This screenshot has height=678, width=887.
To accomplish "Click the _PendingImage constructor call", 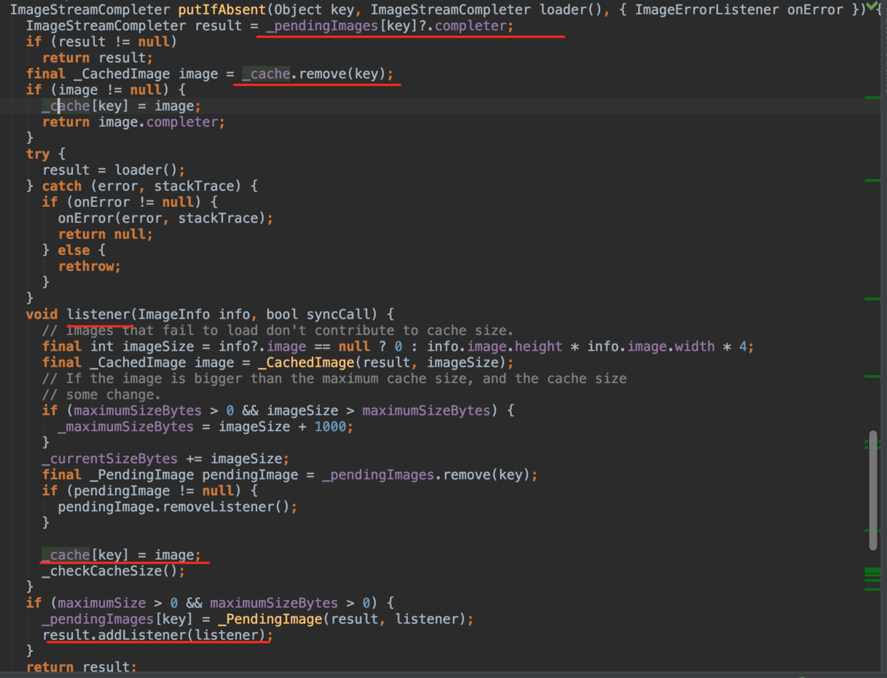I will pos(263,619).
